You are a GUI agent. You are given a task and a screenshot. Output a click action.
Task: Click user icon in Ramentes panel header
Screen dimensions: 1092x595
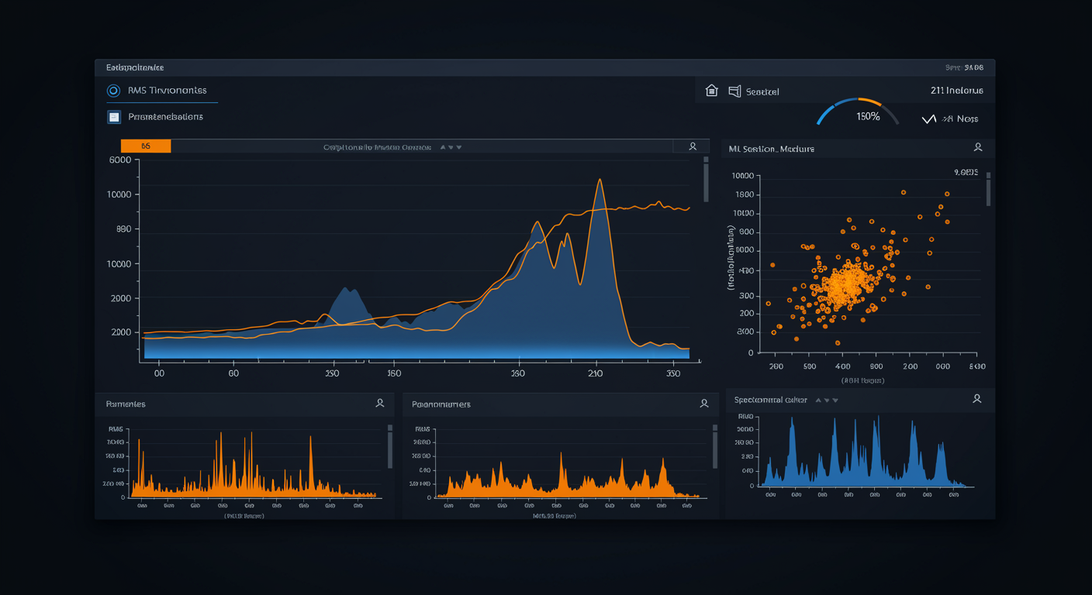[380, 403]
